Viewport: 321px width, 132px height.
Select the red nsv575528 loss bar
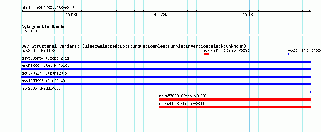235,107
